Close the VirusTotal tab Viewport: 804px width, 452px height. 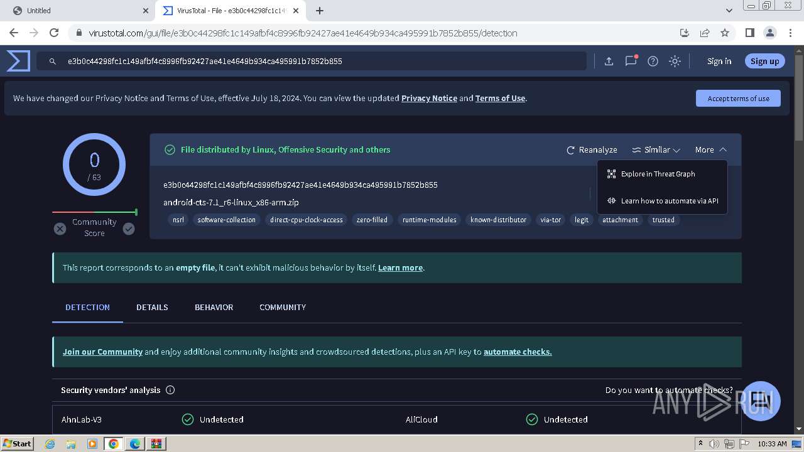296,11
